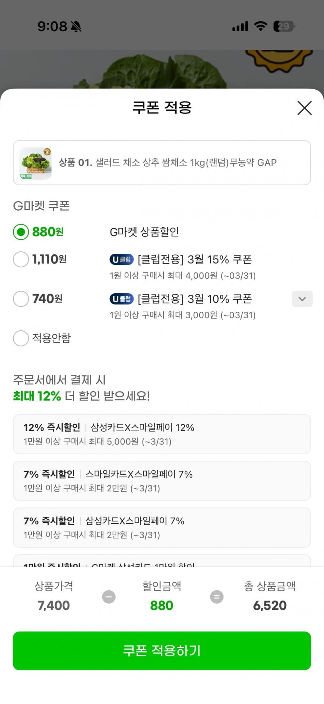Pick the 740원 10% coupon radio
This screenshot has height=704, width=324.
pos(21,299)
